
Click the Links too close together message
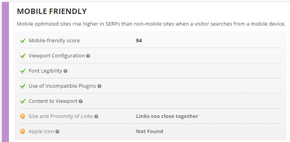point(167,116)
